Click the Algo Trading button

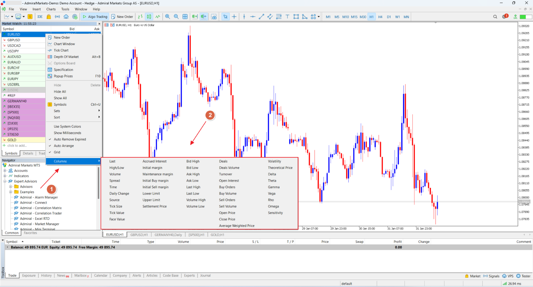click(x=95, y=17)
